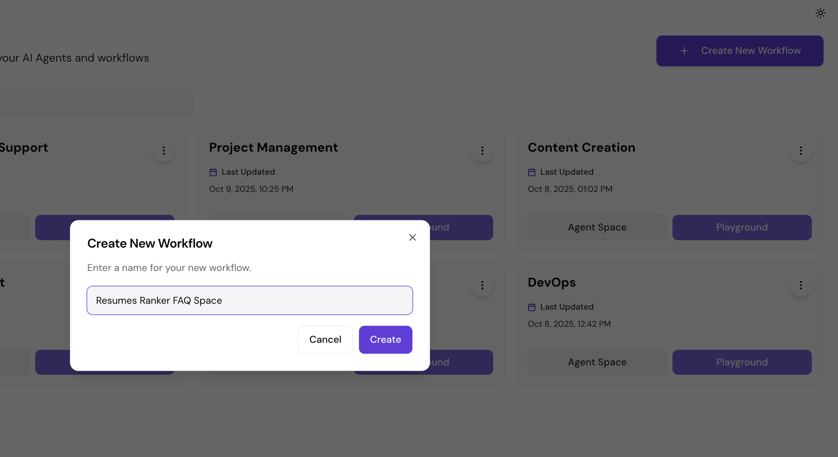This screenshot has width=838, height=457.
Task: Open Playground for Content Creation
Action: (742, 227)
